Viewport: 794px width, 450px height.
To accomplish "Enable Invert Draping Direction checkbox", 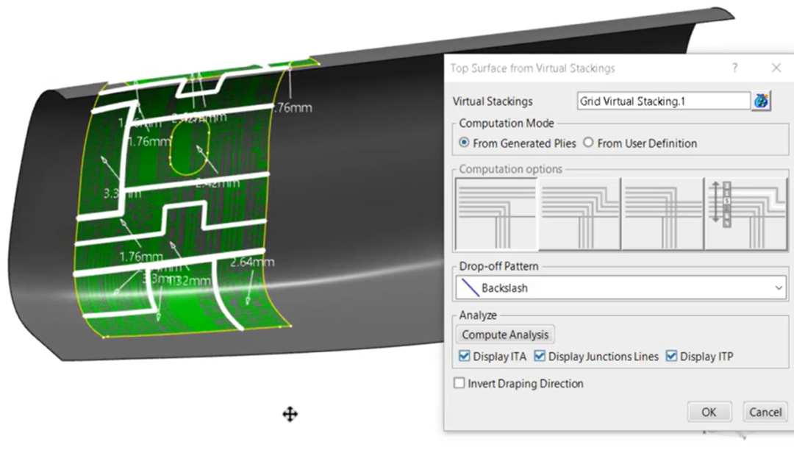I will (x=459, y=383).
